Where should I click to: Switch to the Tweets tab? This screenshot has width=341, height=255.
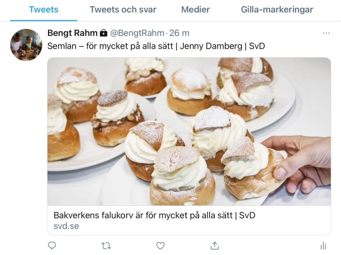pyautogui.click(x=44, y=10)
